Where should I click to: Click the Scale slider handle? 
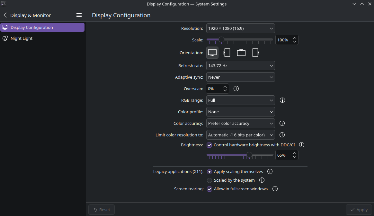coord(221,39)
